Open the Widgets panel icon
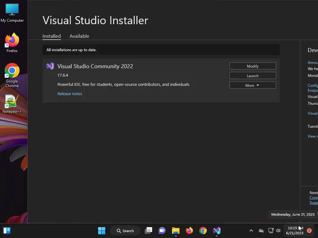Image resolution: width=318 pixels, height=238 pixels. click(7, 231)
